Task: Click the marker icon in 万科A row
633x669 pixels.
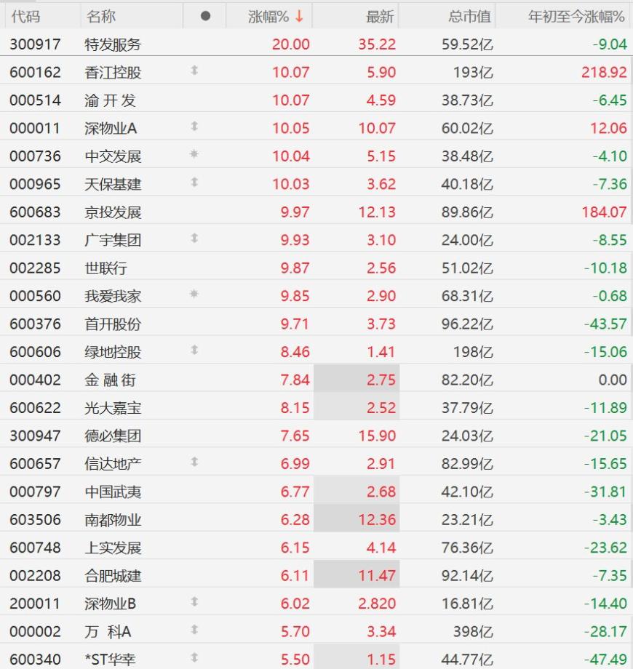Action: (194, 629)
